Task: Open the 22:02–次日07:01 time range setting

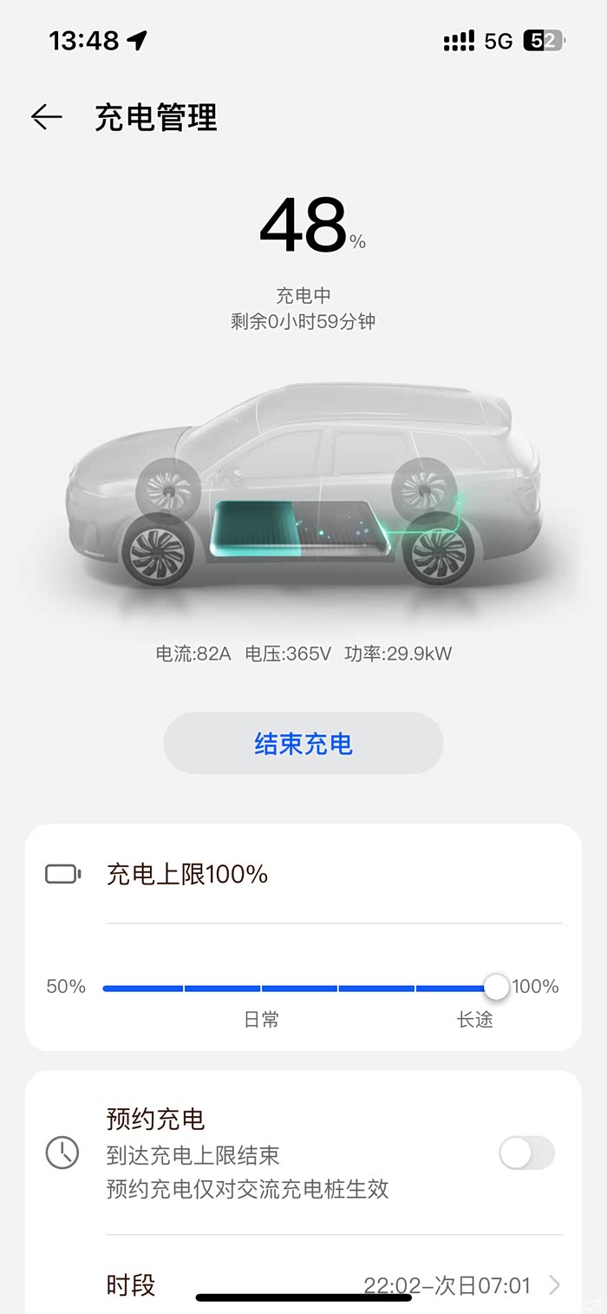Action: (447, 1285)
